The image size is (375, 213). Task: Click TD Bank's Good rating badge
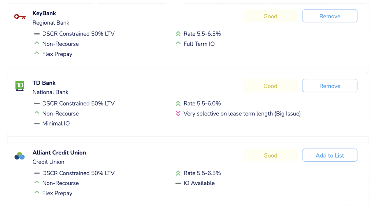tap(270, 86)
